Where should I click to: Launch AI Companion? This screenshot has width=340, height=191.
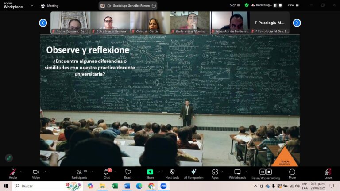(x=193, y=174)
